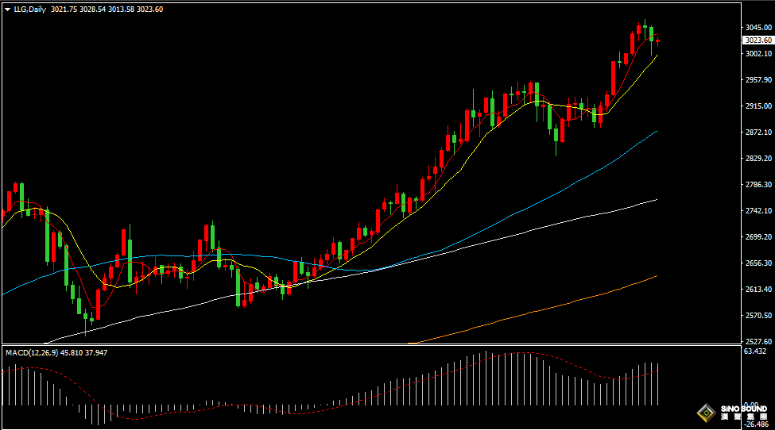Click the 2527.60 price axis label
The height and width of the screenshot is (430, 775).
pyautogui.click(x=758, y=341)
